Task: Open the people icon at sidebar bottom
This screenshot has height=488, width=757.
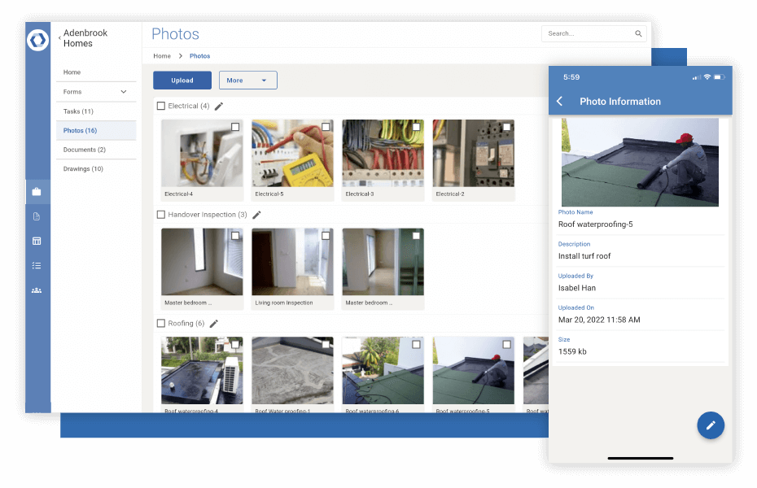Action: (37, 290)
